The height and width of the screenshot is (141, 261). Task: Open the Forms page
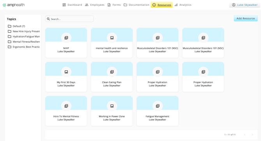tap(114, 5)
